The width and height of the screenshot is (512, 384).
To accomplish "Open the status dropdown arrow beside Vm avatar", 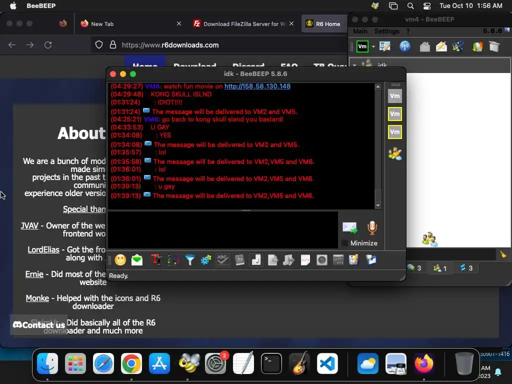I will 373,46.
